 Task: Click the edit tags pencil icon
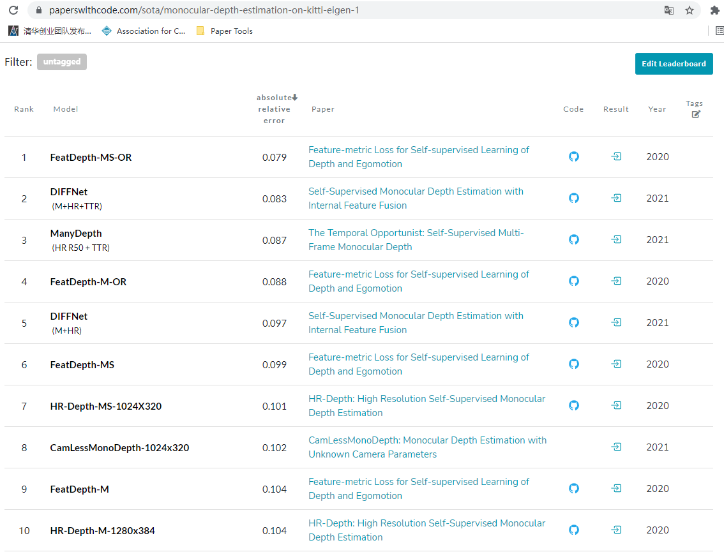tap(696, 114)
